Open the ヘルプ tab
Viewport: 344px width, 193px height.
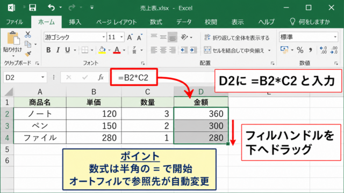(x=267, y=22)
